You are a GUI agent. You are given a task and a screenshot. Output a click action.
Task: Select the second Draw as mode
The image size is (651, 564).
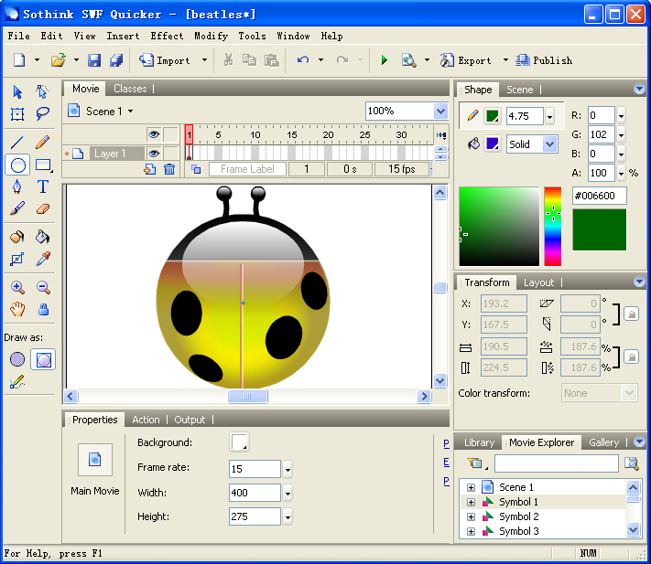43,359
